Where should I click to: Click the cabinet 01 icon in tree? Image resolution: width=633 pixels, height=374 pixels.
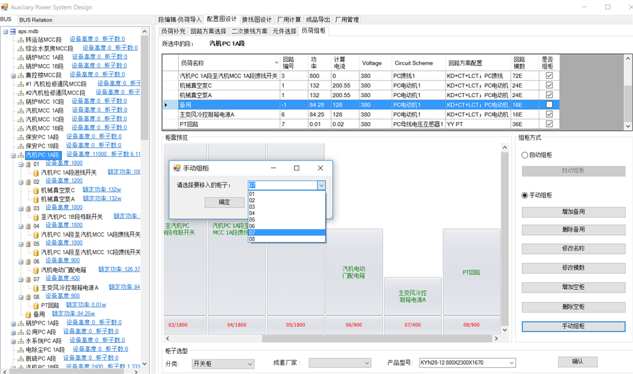click(x=28, y=164)
